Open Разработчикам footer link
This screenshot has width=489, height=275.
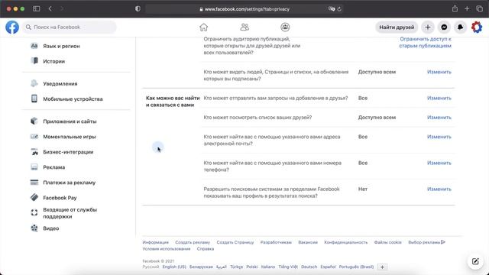[x=276, y=242]
